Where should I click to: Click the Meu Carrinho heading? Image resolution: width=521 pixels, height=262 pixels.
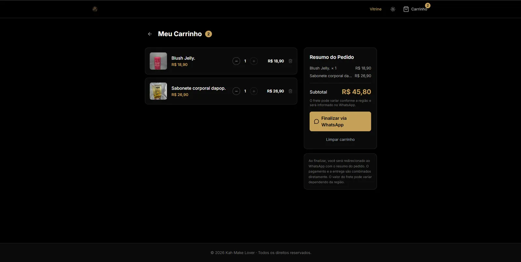[x=180, y=34]
